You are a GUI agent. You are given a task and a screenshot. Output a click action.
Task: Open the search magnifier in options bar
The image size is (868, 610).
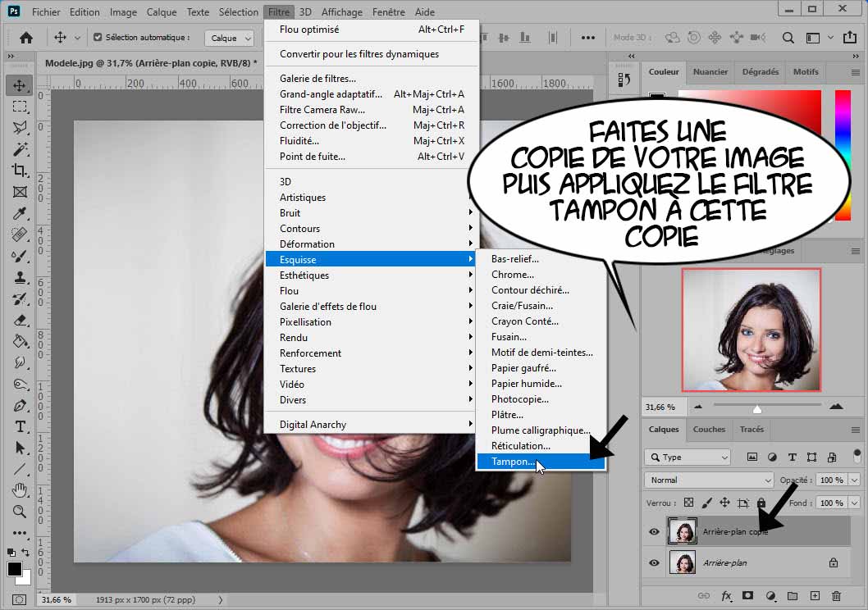click(x=788, y=38)
